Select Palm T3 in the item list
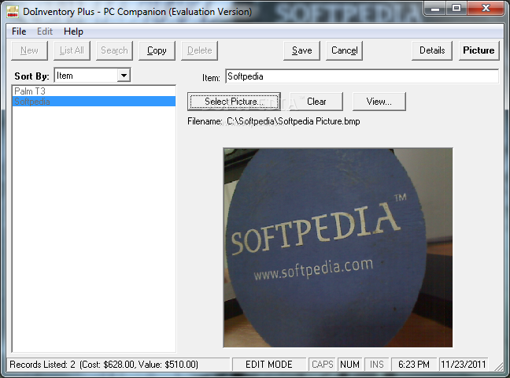 pyautogui.click(x=94, y=91)
